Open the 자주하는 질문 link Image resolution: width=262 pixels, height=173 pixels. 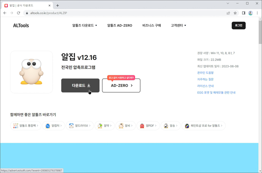205,79
